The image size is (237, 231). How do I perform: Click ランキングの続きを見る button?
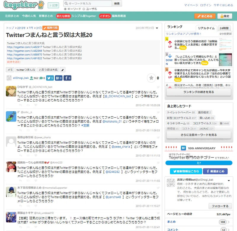point(198,92)
